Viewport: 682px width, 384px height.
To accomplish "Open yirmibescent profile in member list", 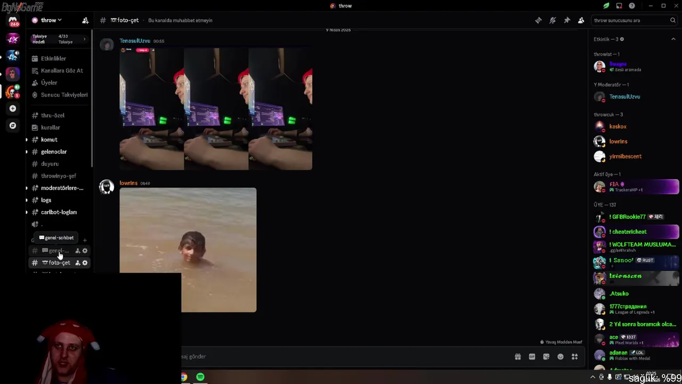I will (x=636, y=156).
